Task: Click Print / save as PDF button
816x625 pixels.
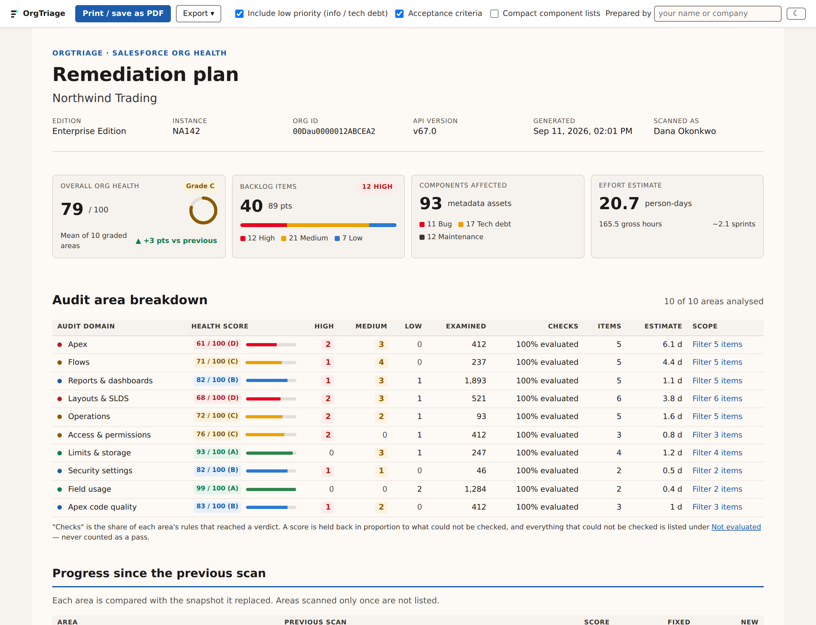Action: tap(123, 14)
